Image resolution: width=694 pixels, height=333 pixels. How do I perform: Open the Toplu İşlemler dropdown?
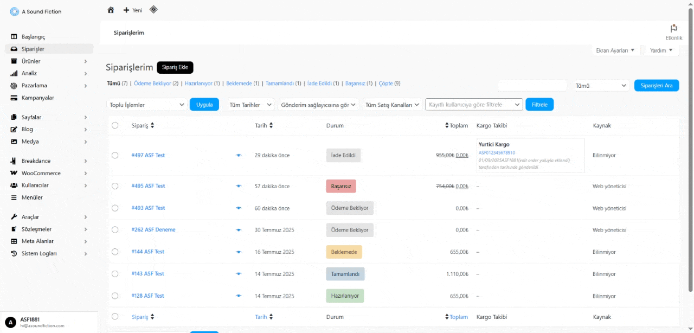click(x=147, y=105)
